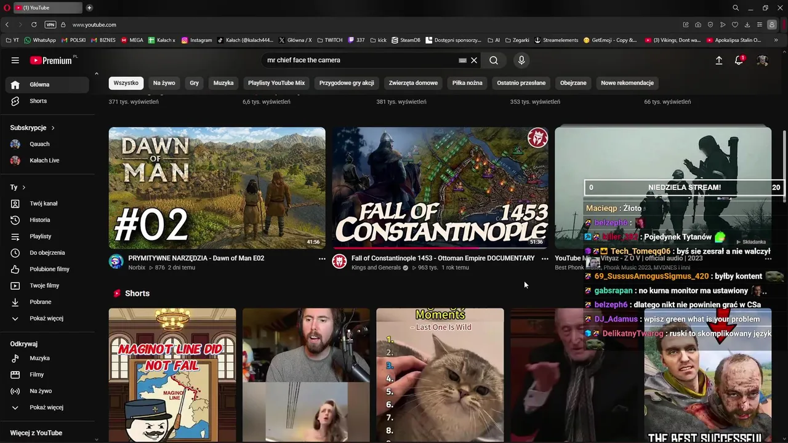Open the Streamelements bookmark
Viewport: 788px width, 443px height.
[557, 40]
